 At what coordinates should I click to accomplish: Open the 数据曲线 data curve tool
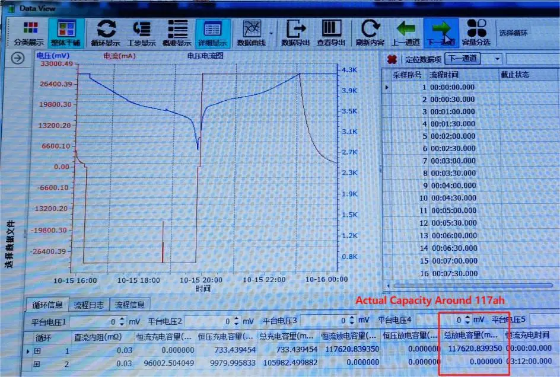(x=252, y=33)
